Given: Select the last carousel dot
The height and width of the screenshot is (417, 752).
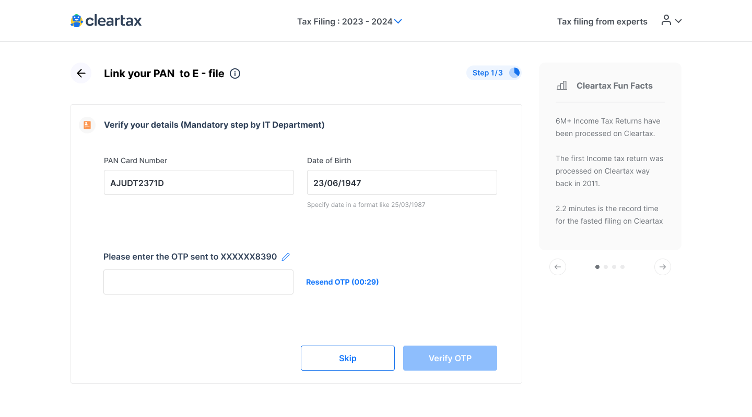Looking at the screenshot, I should point(622,267).
